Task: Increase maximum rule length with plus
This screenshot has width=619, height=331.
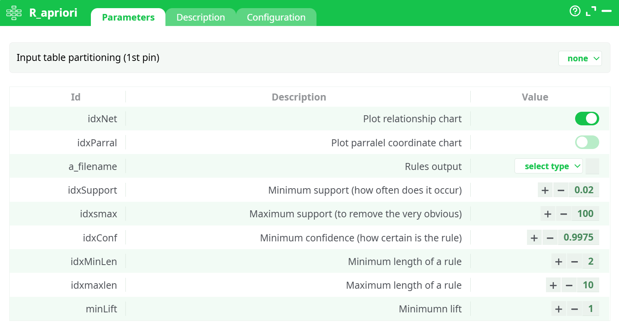Action: [553, 286]
